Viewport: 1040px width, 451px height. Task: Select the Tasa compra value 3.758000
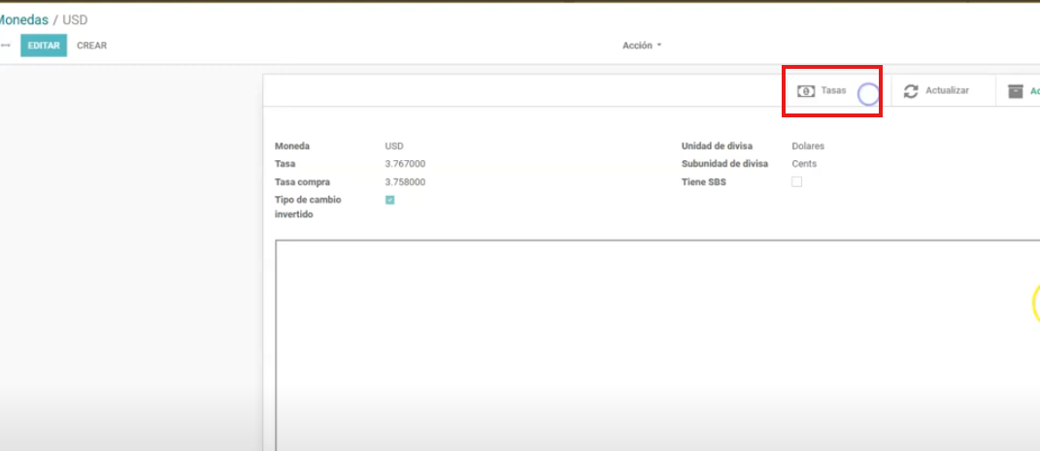tap(405, 181)
